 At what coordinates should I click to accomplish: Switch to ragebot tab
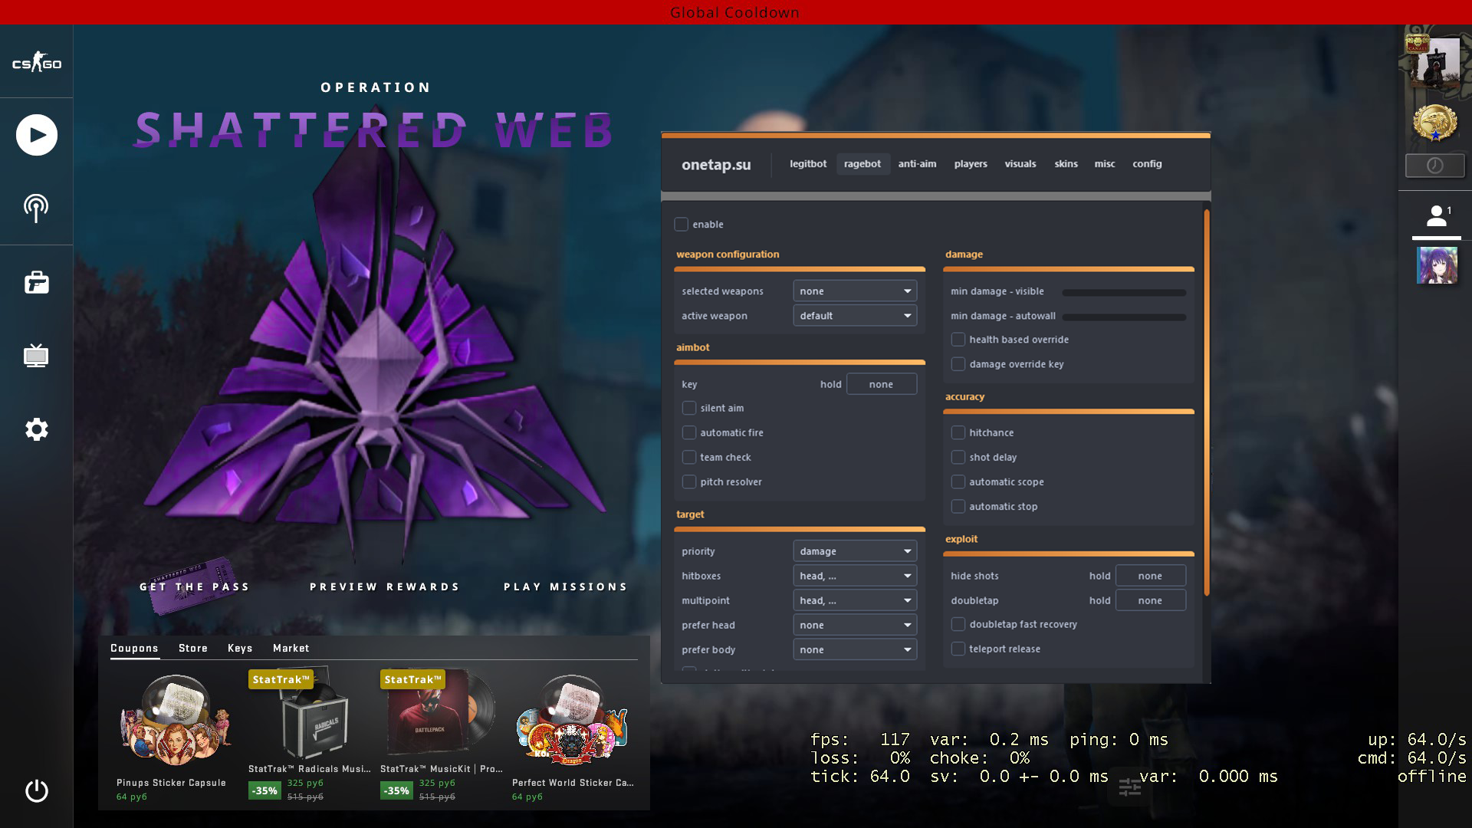(x=863, y=164)
